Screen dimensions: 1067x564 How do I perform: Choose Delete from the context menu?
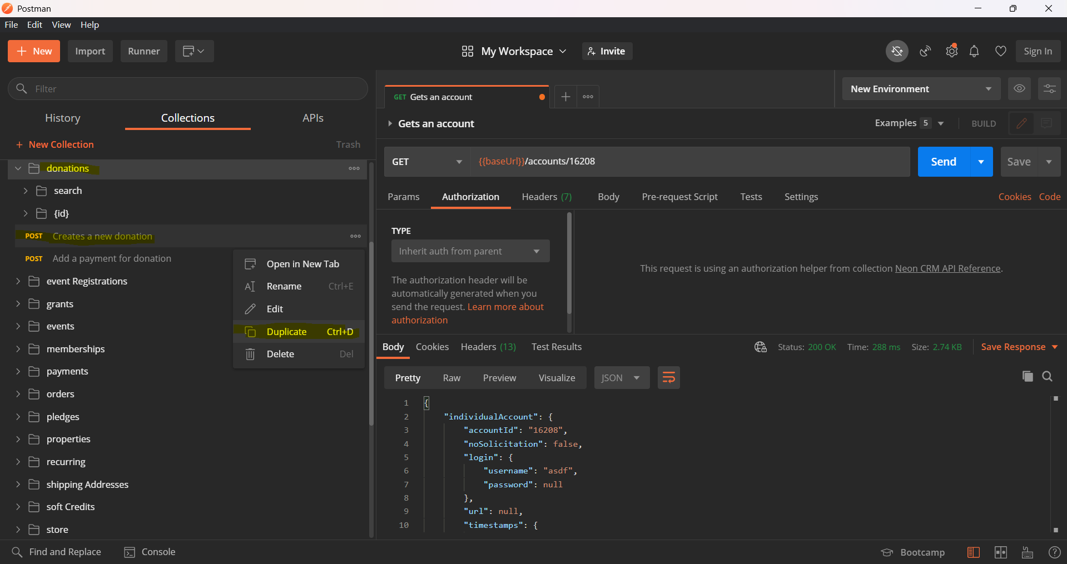(299, 354)
